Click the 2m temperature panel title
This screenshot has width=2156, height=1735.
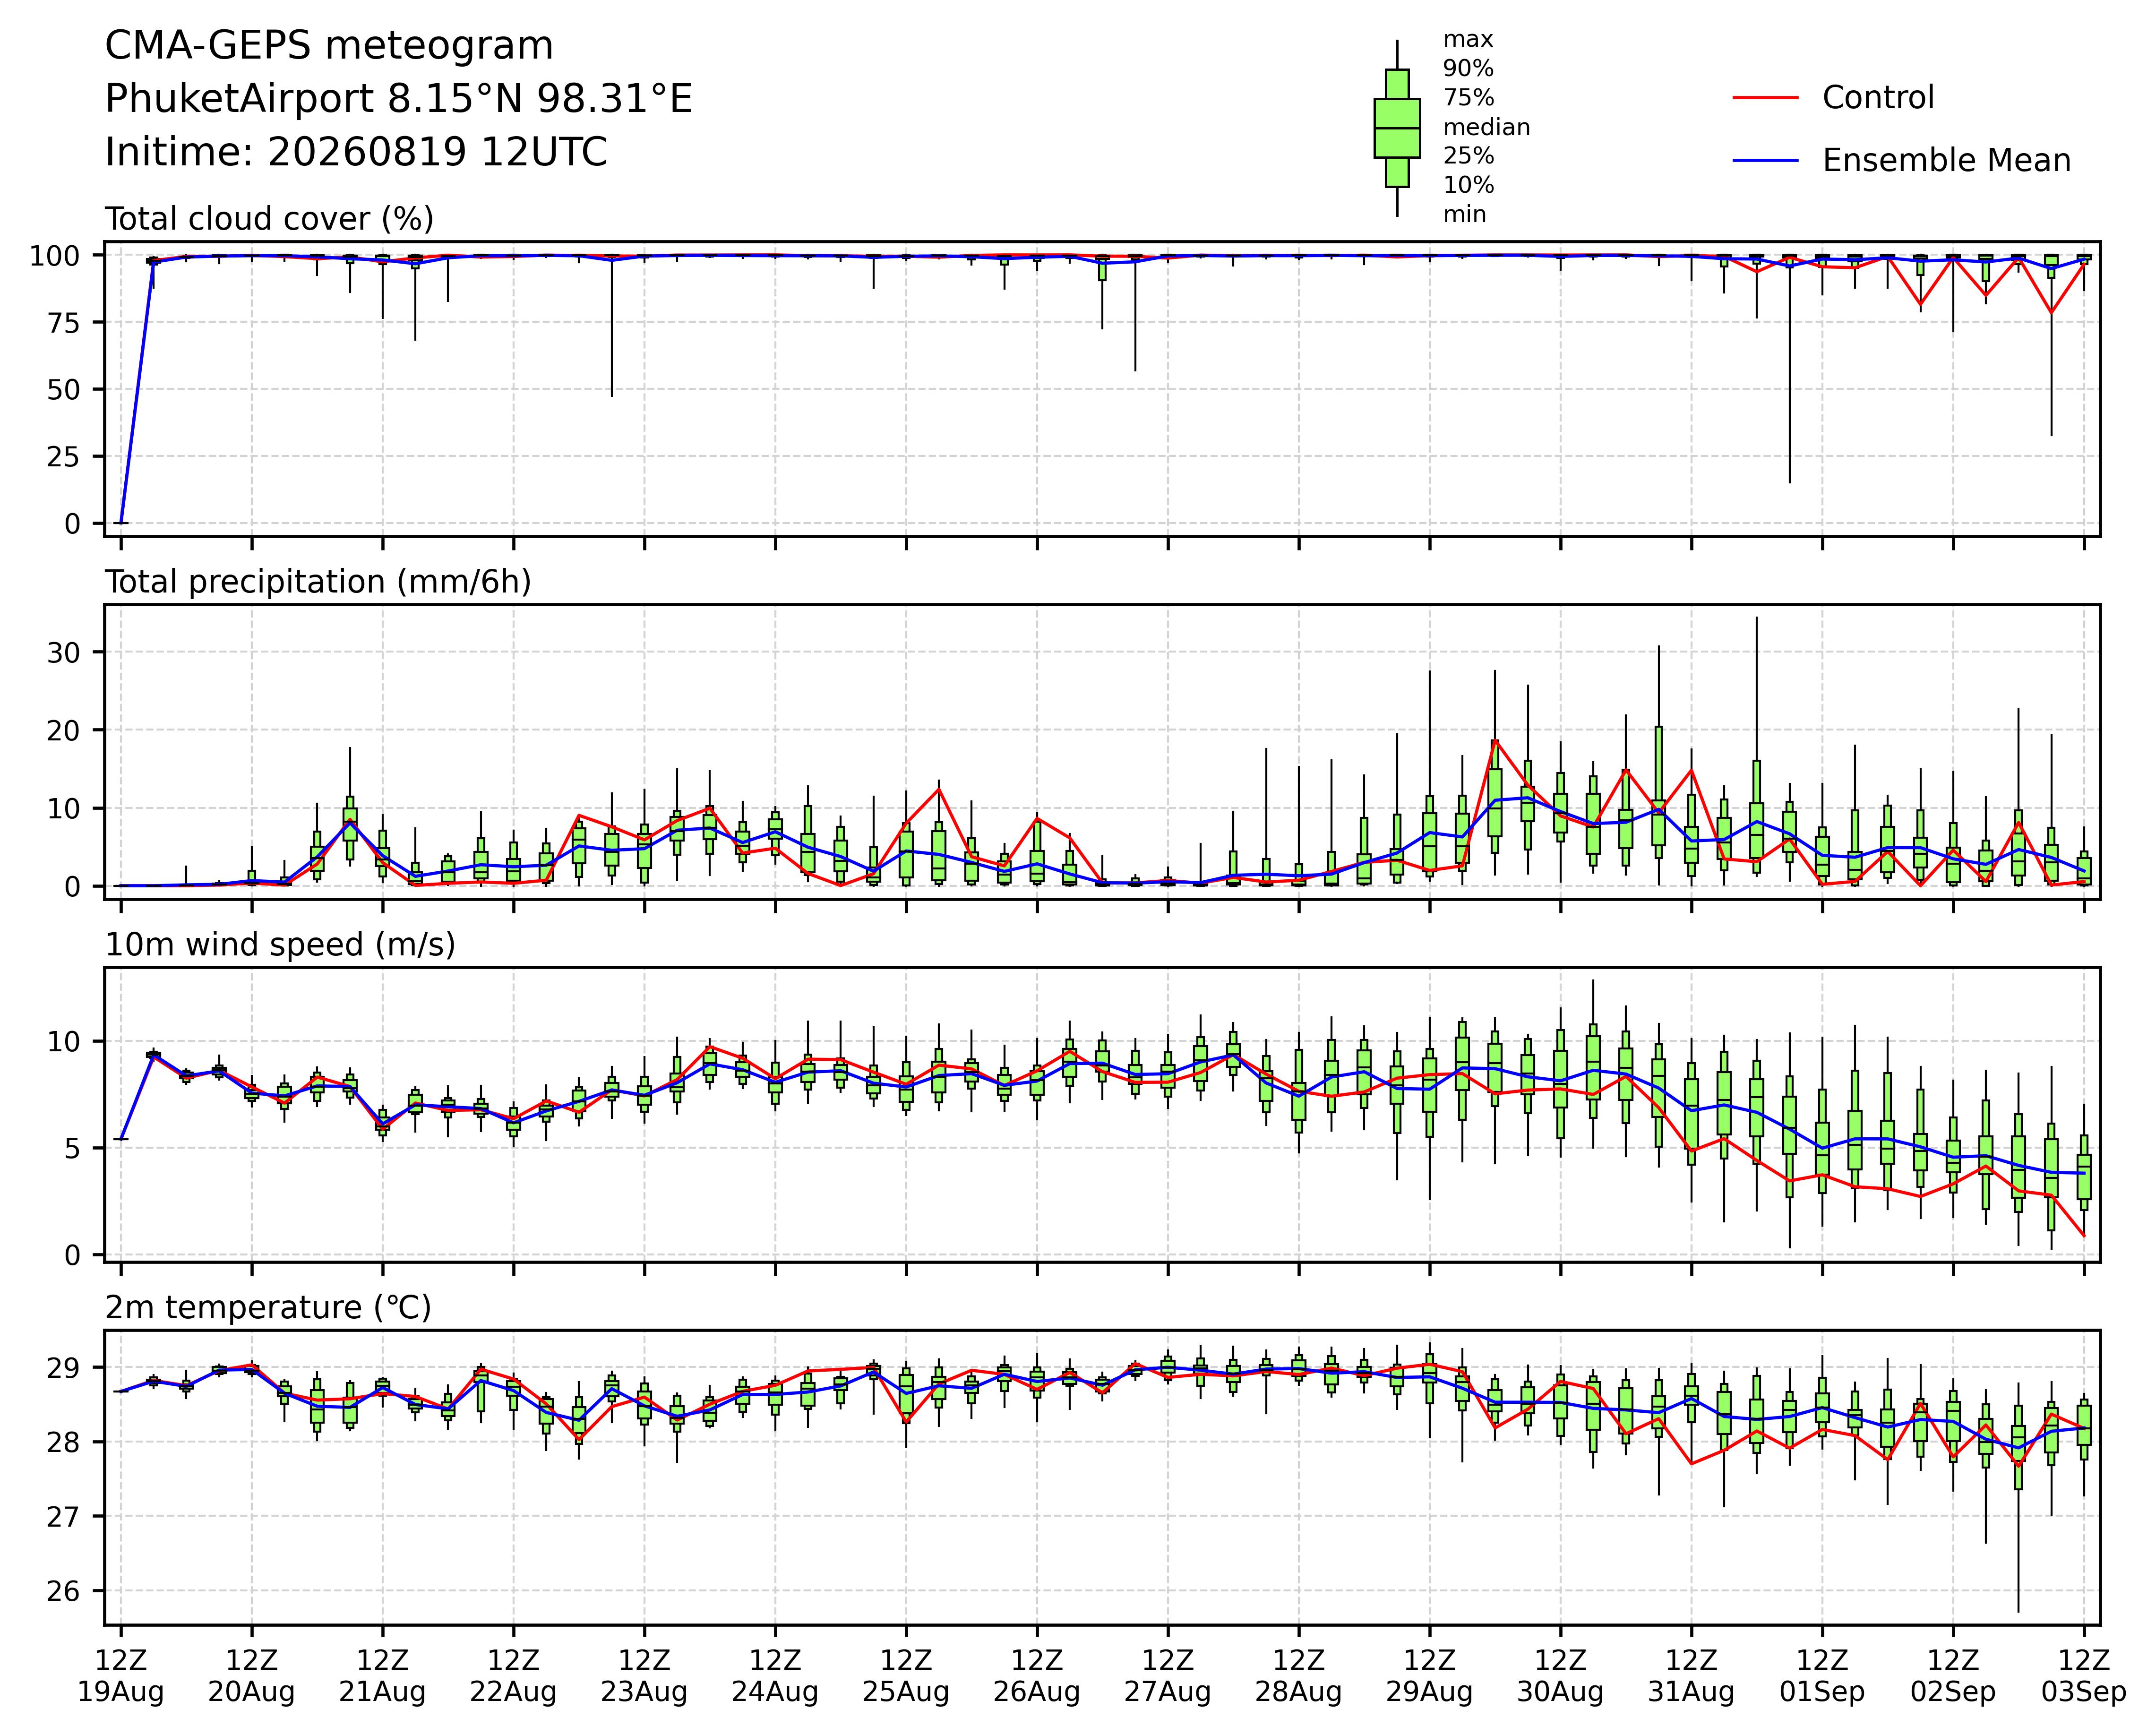tap(268, 1308)
